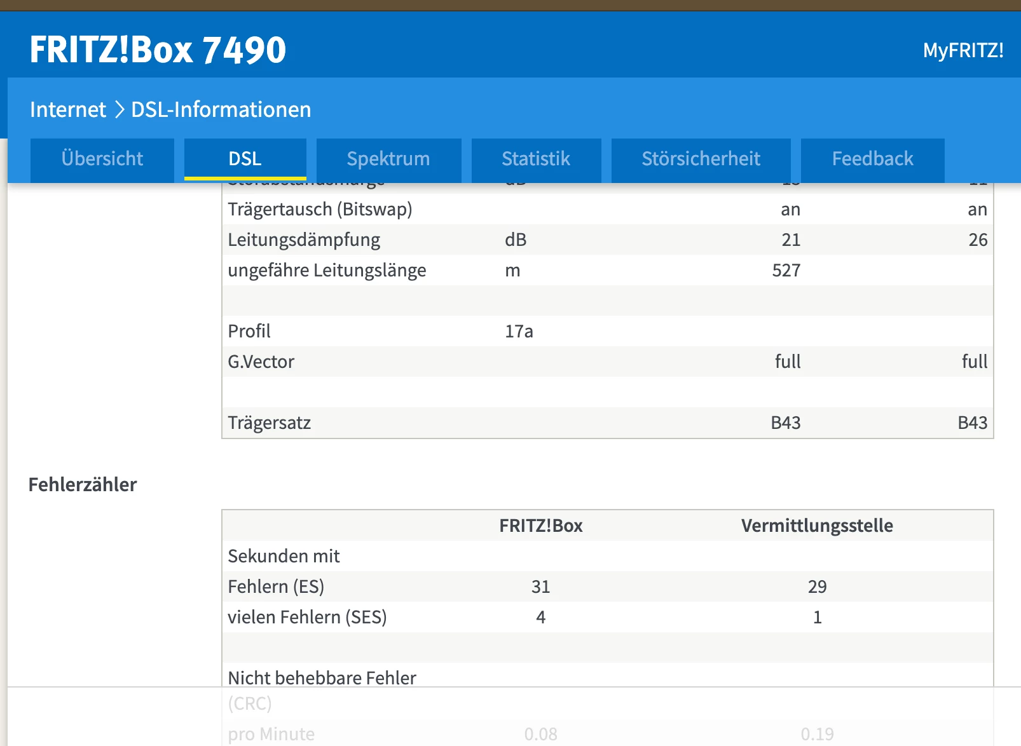The height and width of the screenshot is (746, 1021).
Task: Click the SES count 4
Action: point(541,617)
